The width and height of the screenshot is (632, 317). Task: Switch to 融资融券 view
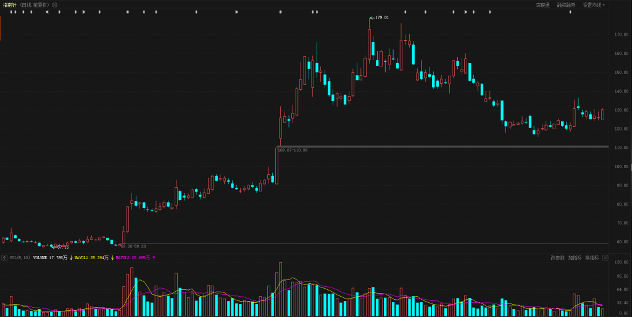(x=565, y=5)
